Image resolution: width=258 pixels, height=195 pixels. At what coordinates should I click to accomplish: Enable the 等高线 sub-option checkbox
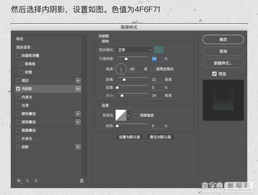click(21, 64)
